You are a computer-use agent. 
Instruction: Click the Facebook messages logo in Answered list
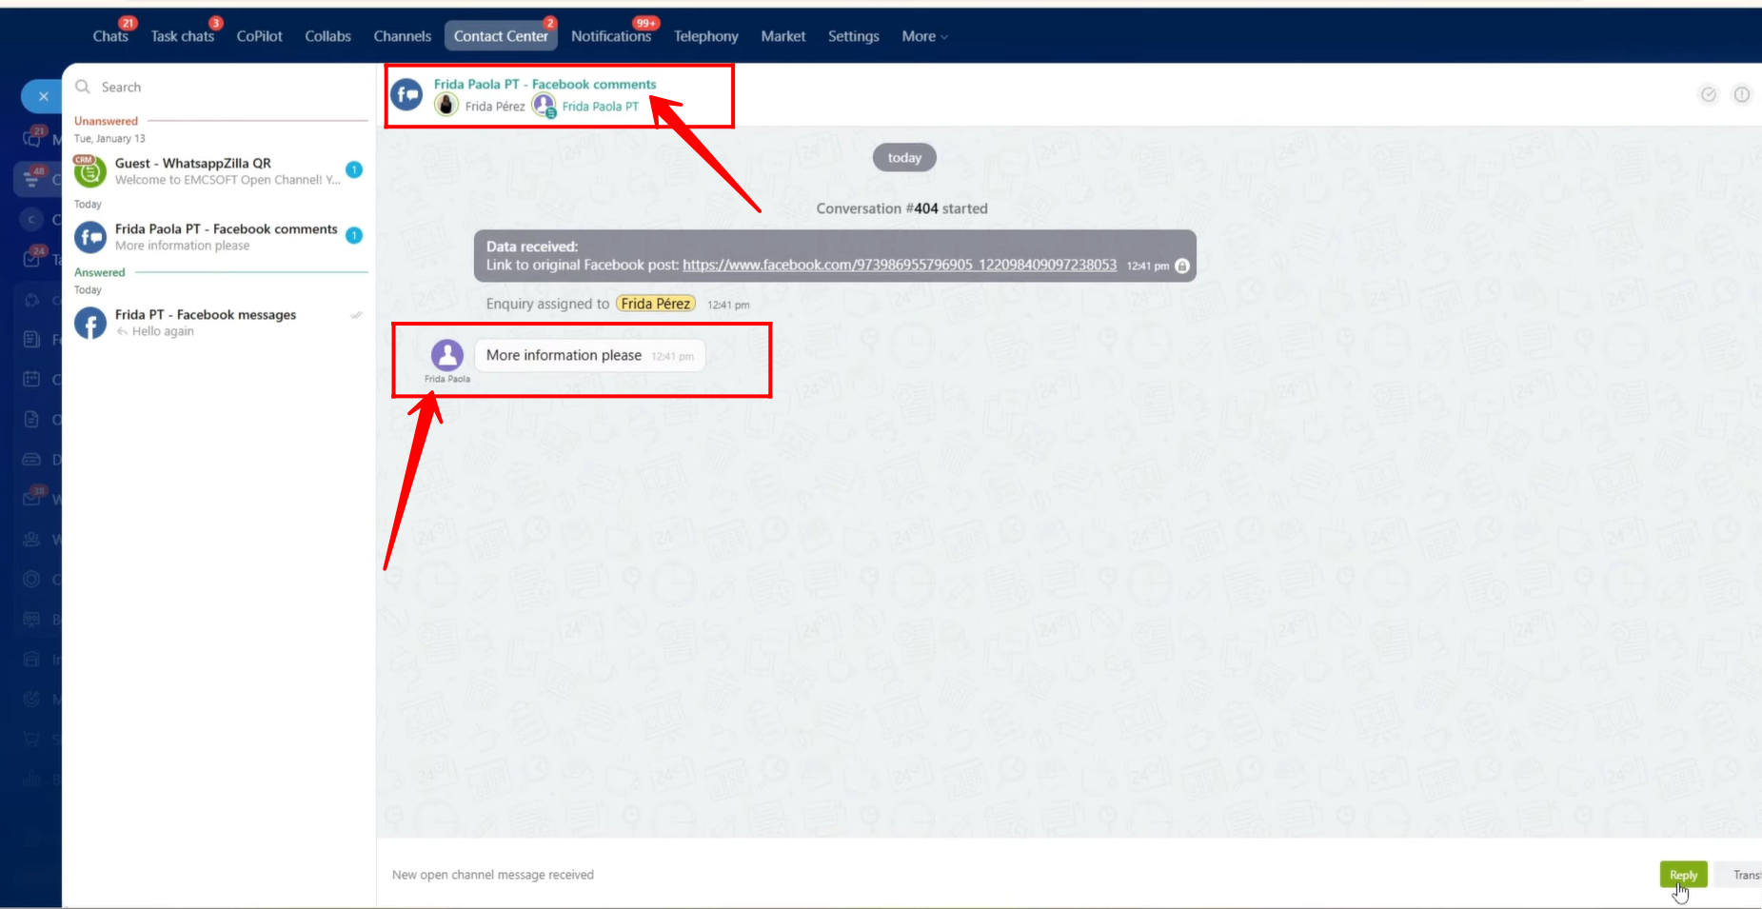click(x=90, y=324)
